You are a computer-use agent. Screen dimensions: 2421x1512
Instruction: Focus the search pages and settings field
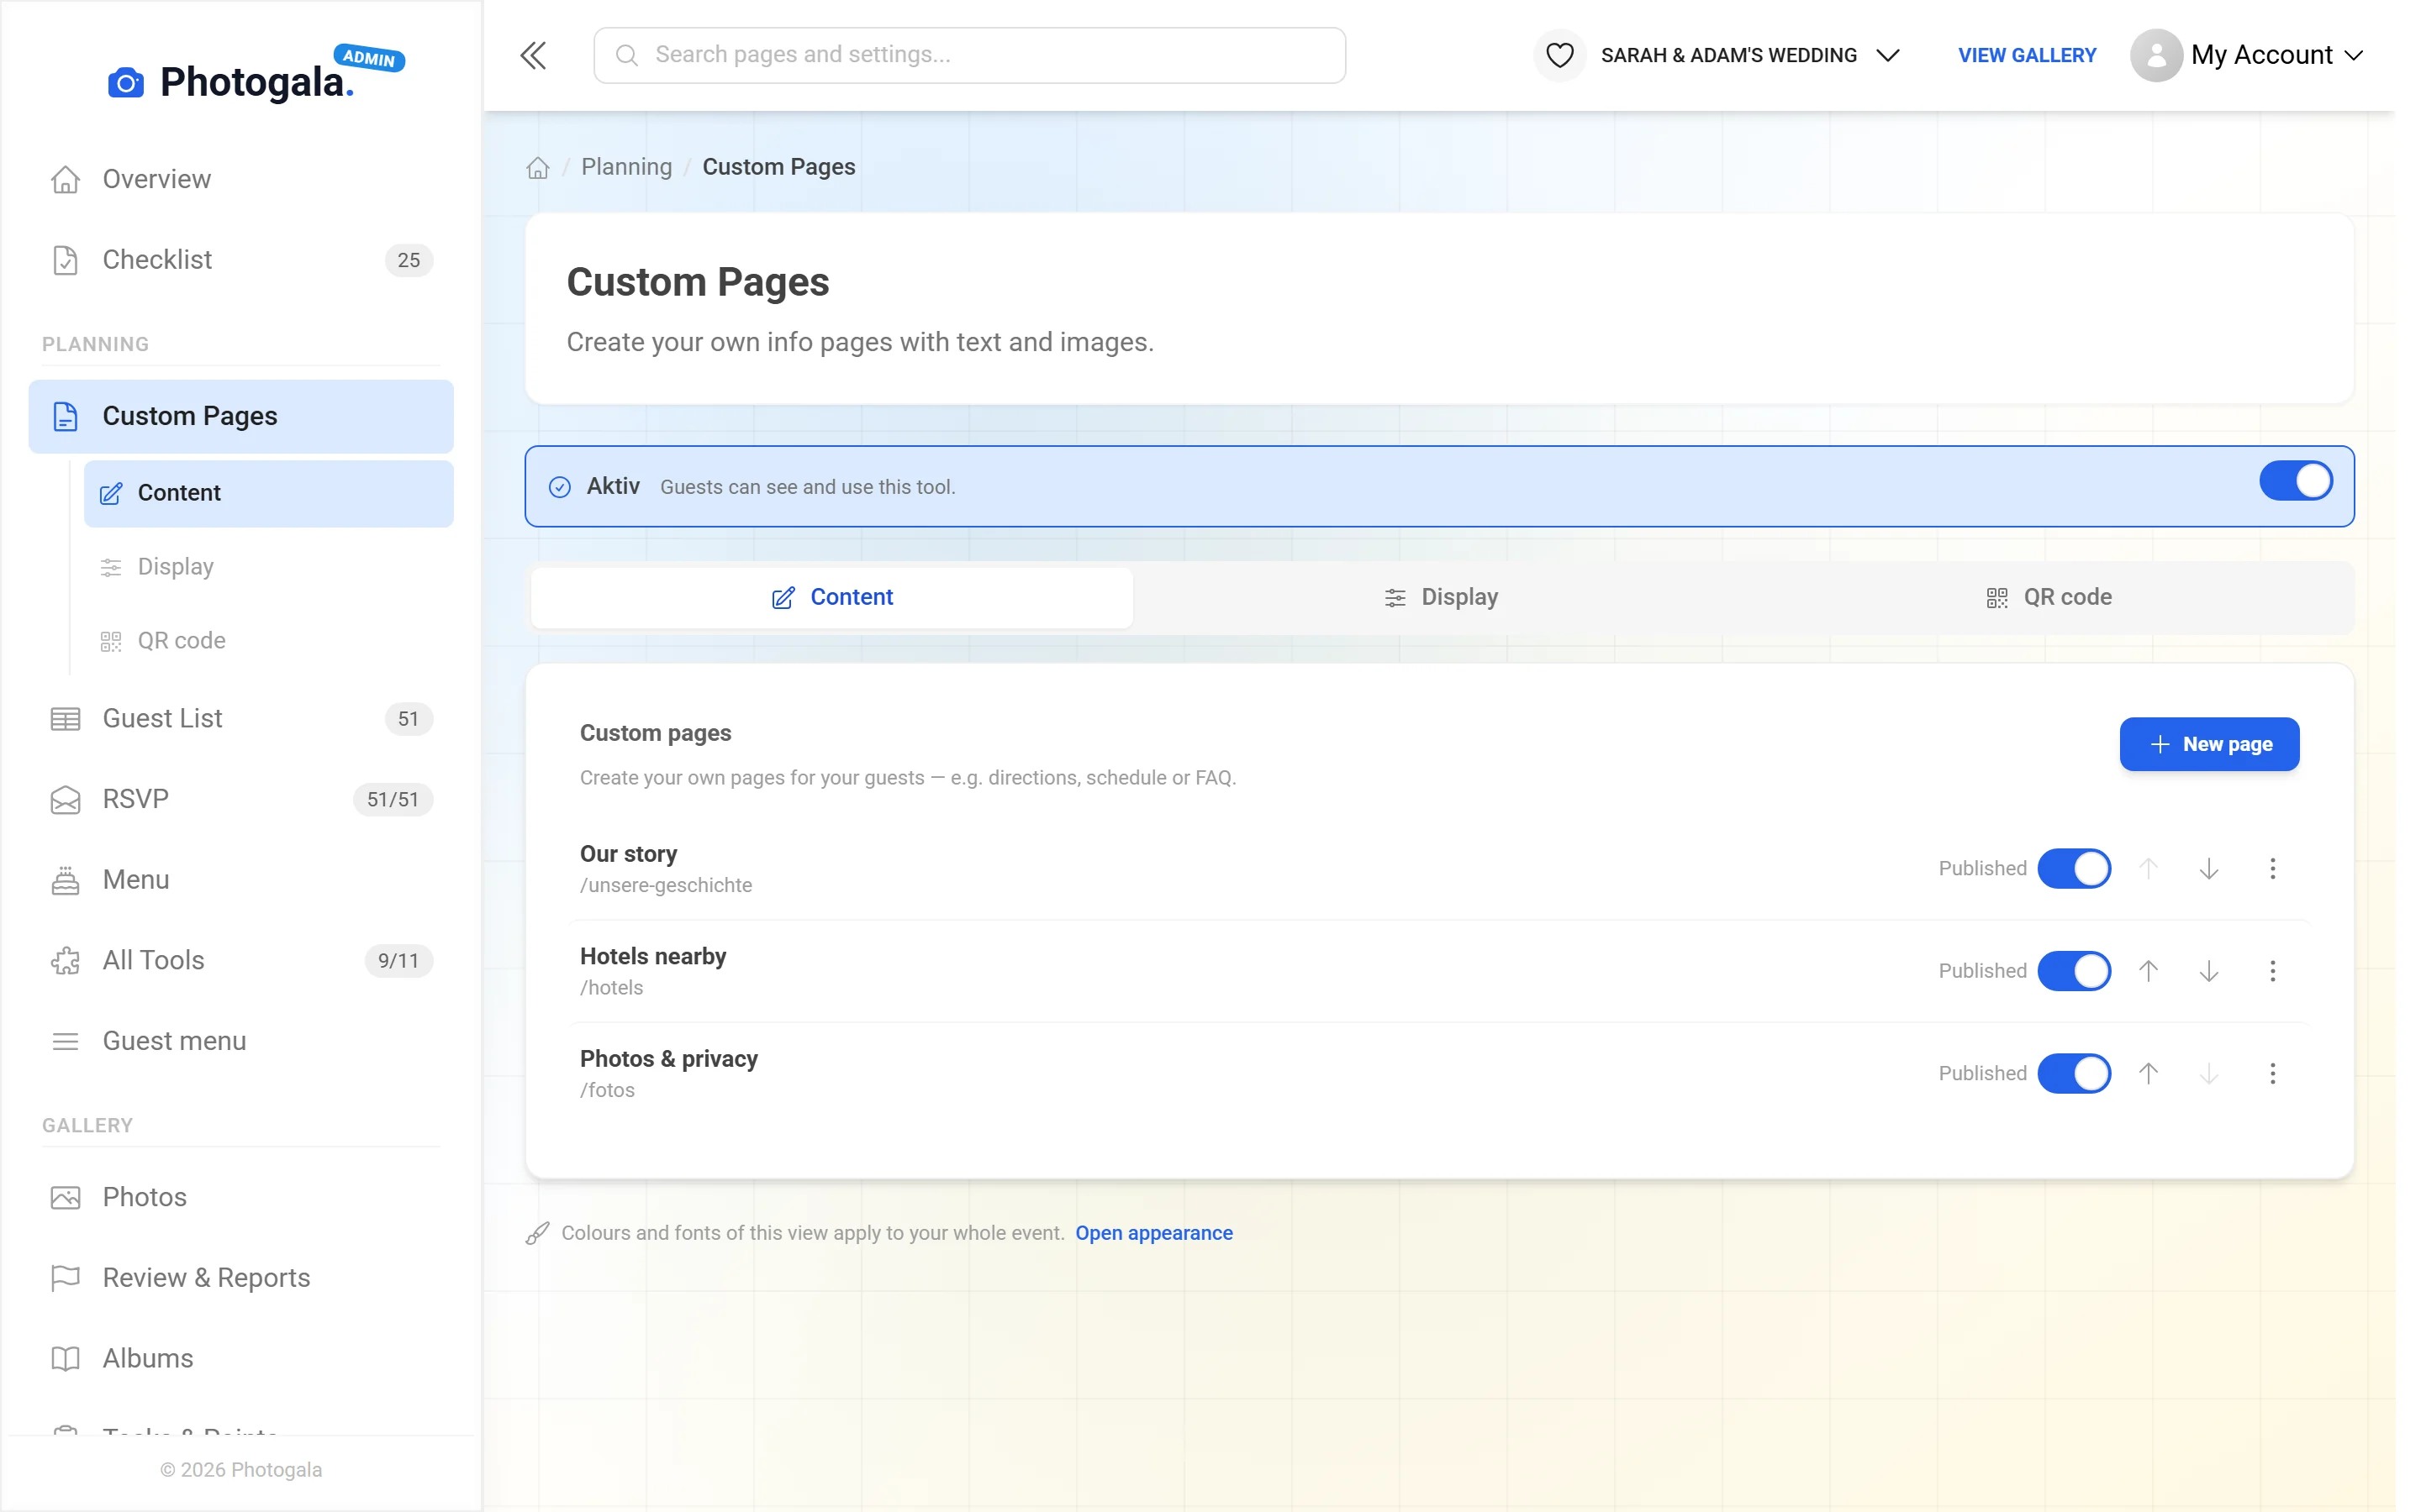968,55
